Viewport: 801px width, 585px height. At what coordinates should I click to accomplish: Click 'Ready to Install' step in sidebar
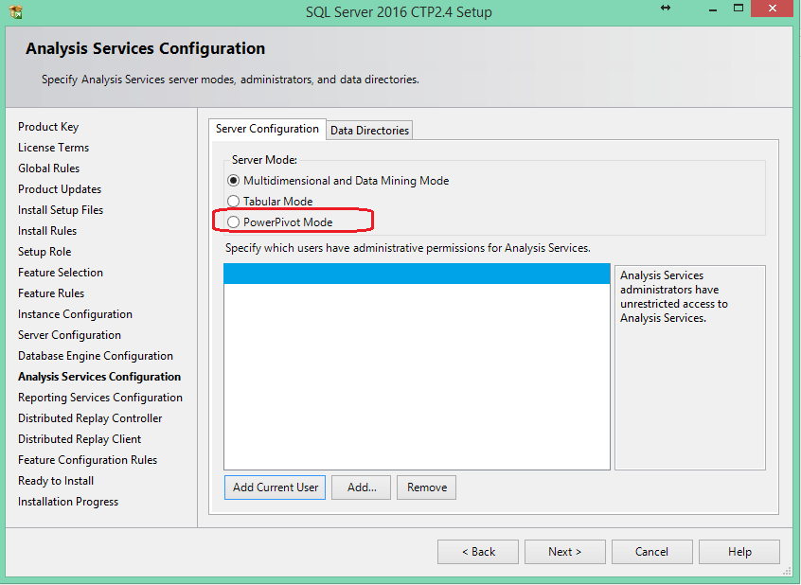56,481
